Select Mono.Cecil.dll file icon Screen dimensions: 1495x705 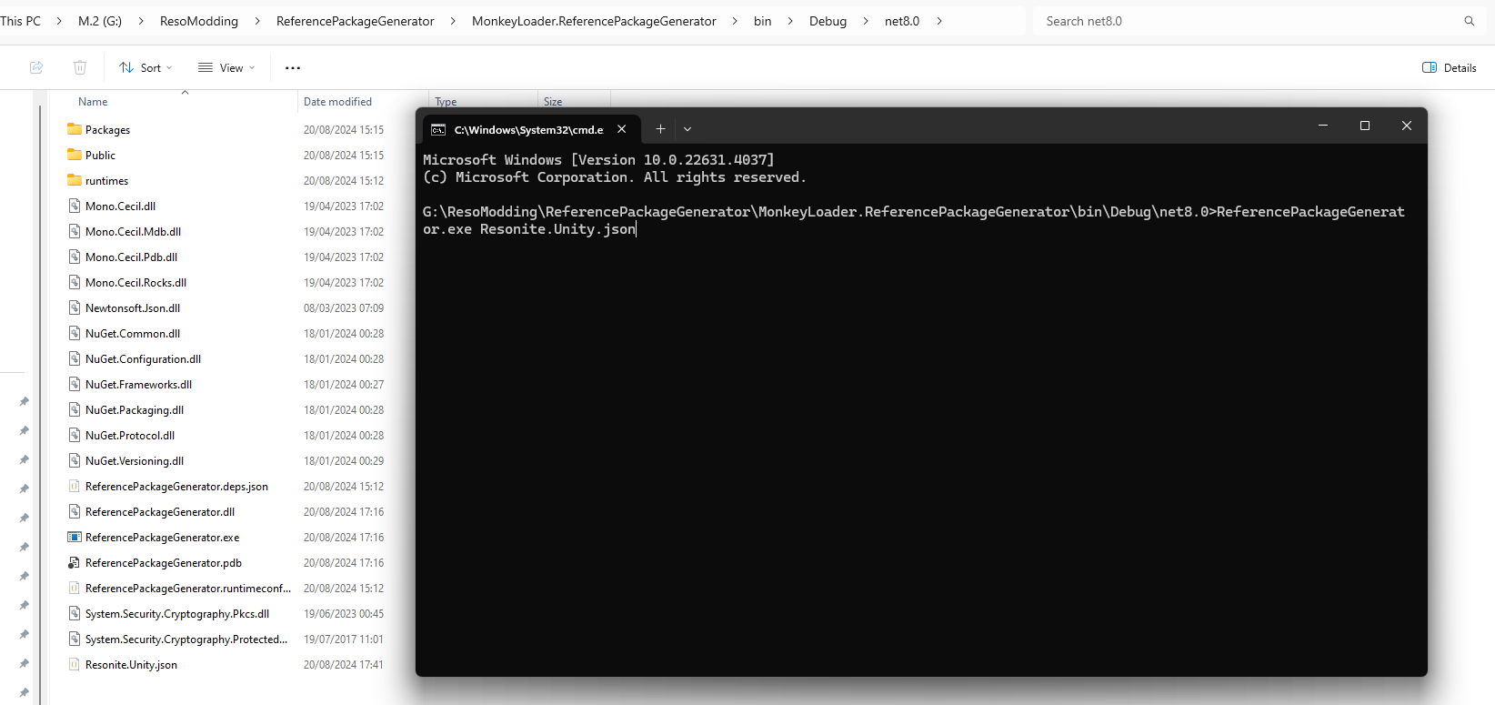pyautogui.click(x=75, y=206)
